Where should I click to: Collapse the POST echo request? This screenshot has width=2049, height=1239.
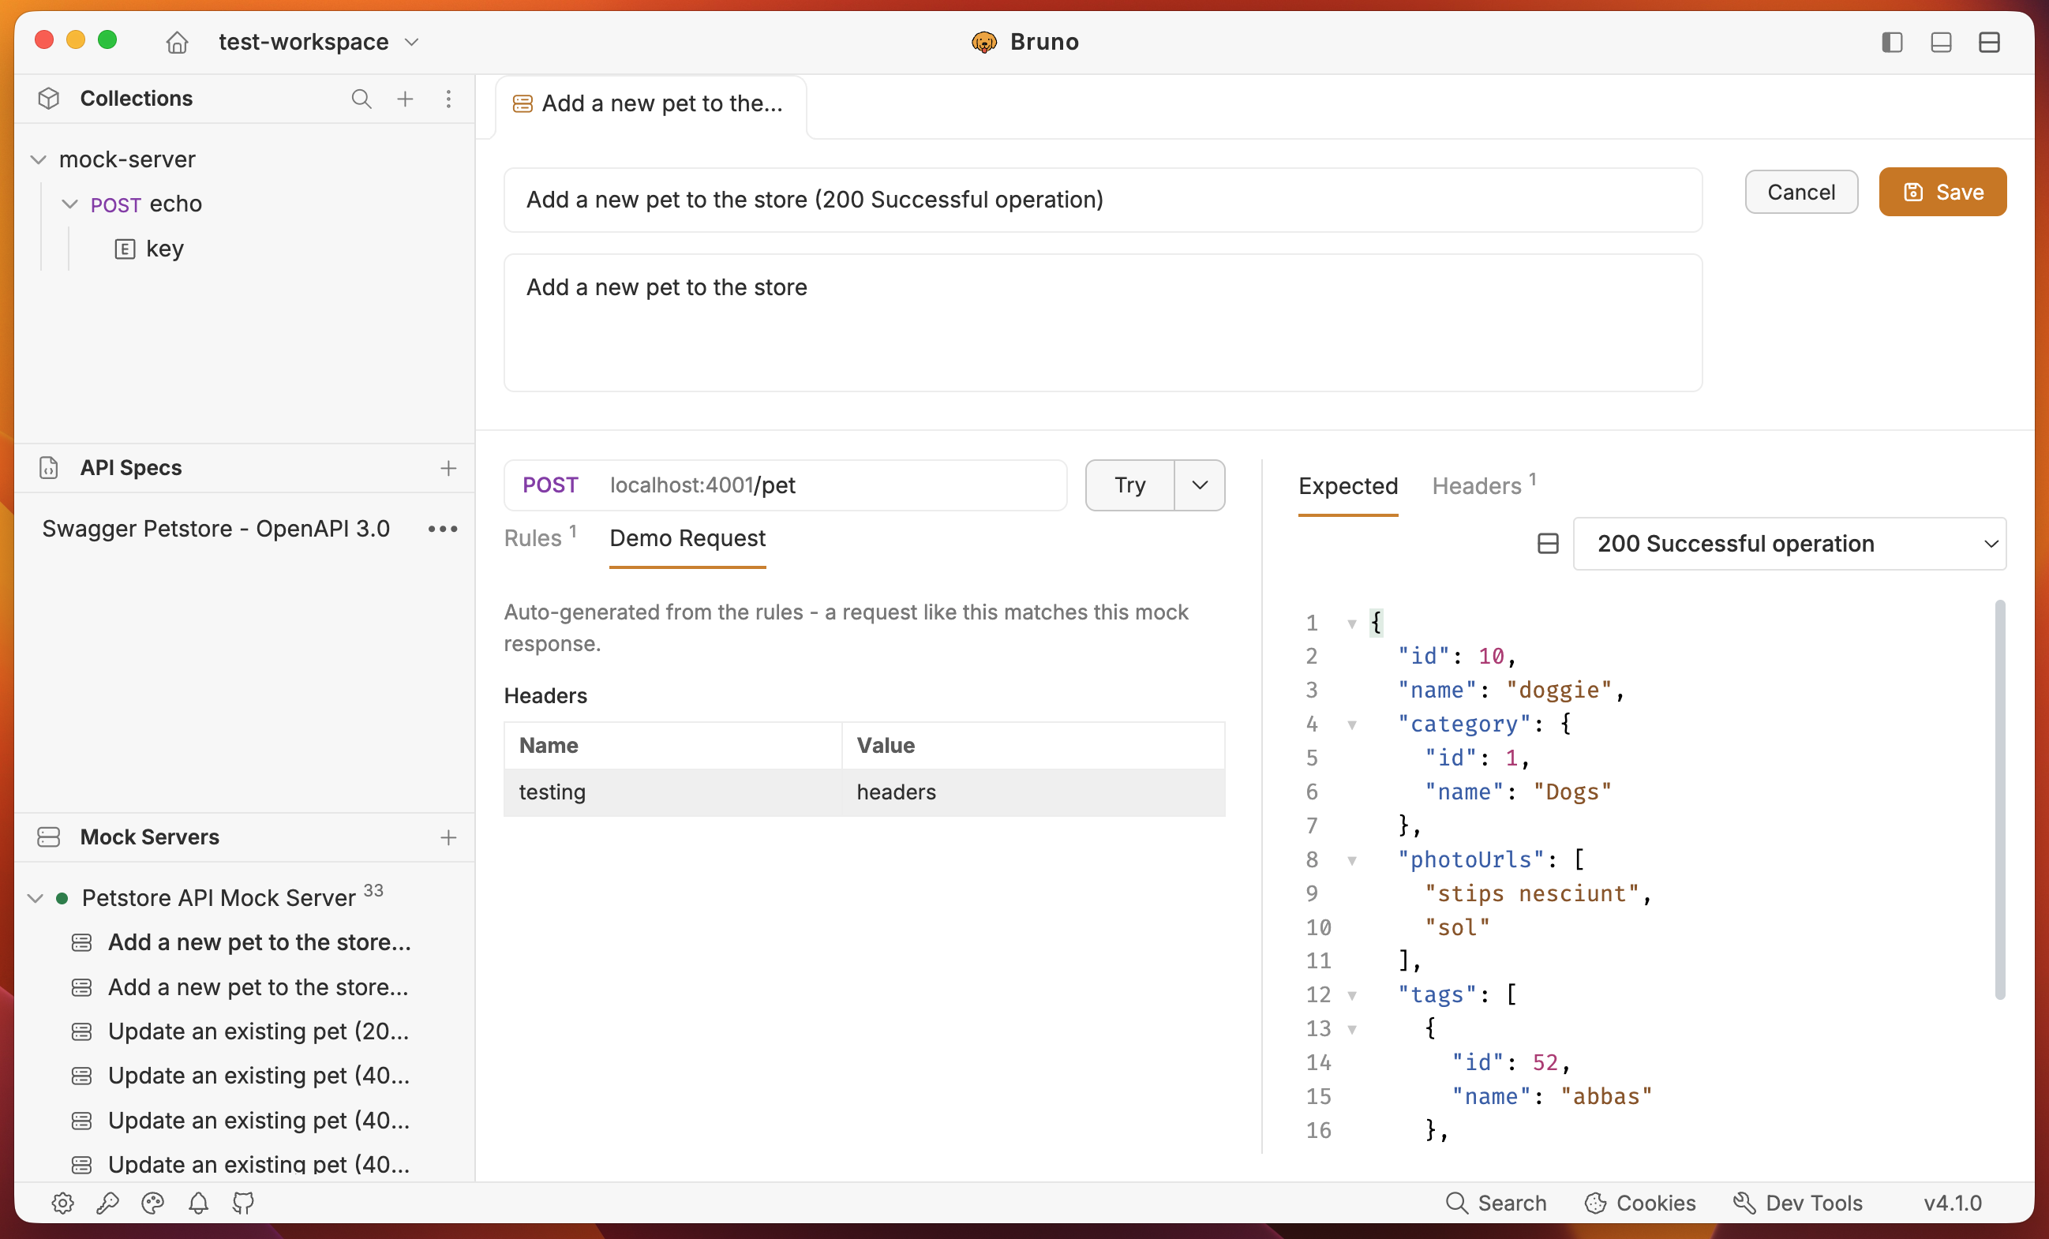click(x=69, y=204)
